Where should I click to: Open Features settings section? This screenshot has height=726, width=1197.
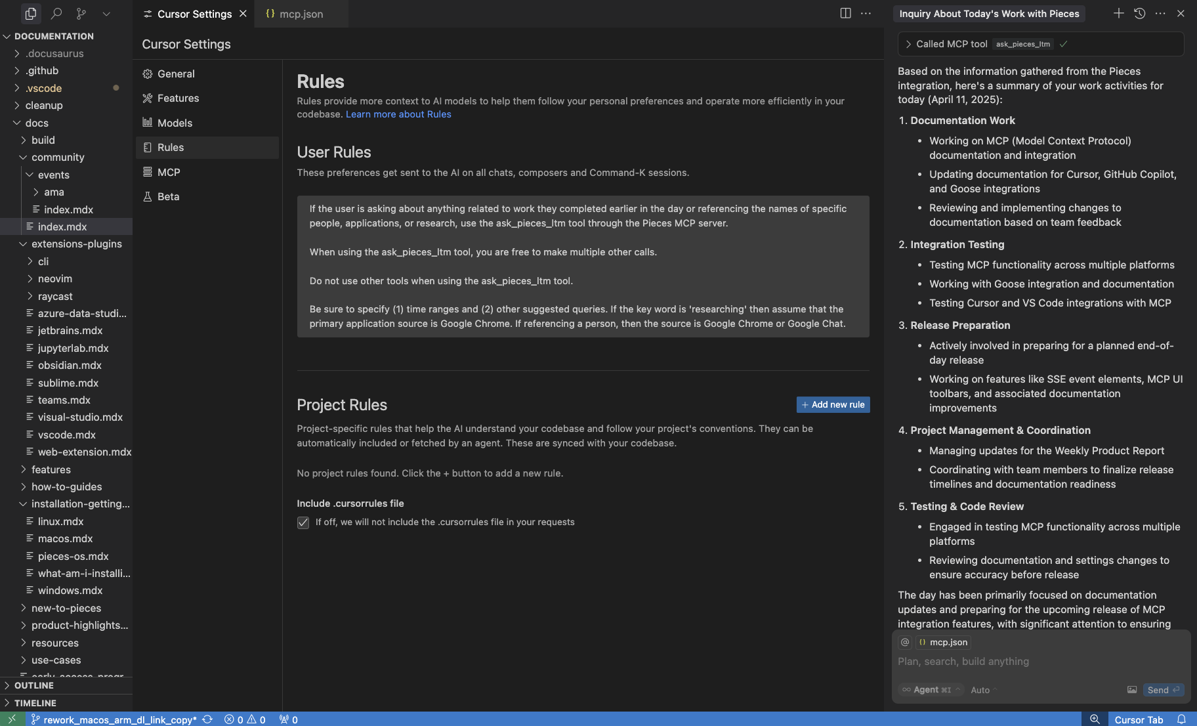coord(207,98)
